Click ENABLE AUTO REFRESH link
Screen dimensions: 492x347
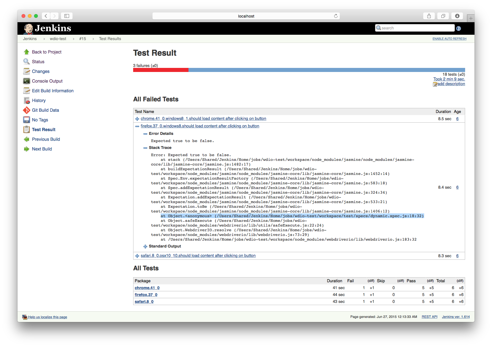pyautogui.click(x=449, y=39)
